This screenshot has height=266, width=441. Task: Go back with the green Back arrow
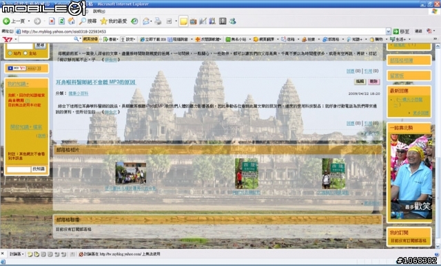pyautogui.click(x=6, y=21)
